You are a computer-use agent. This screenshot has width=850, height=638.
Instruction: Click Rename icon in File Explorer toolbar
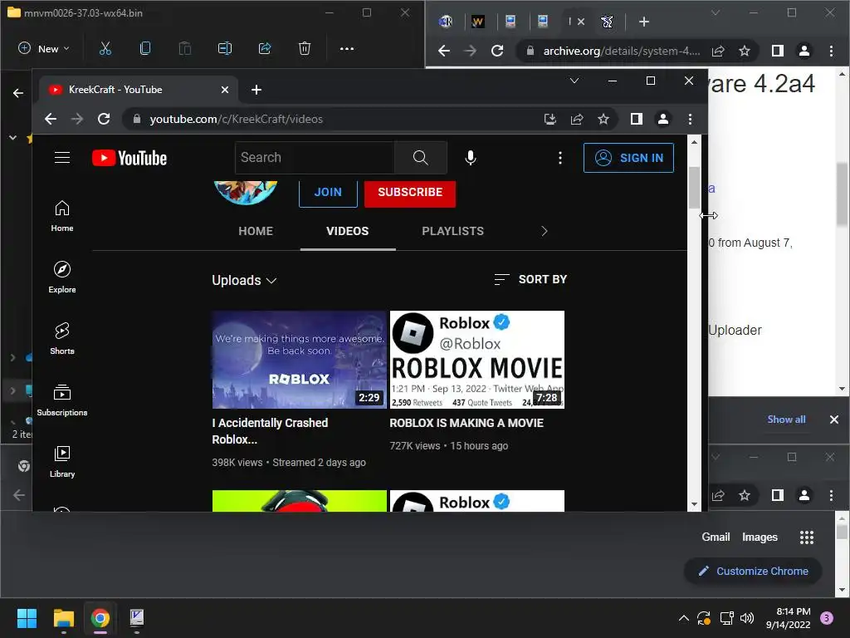[x=224, y=48]
